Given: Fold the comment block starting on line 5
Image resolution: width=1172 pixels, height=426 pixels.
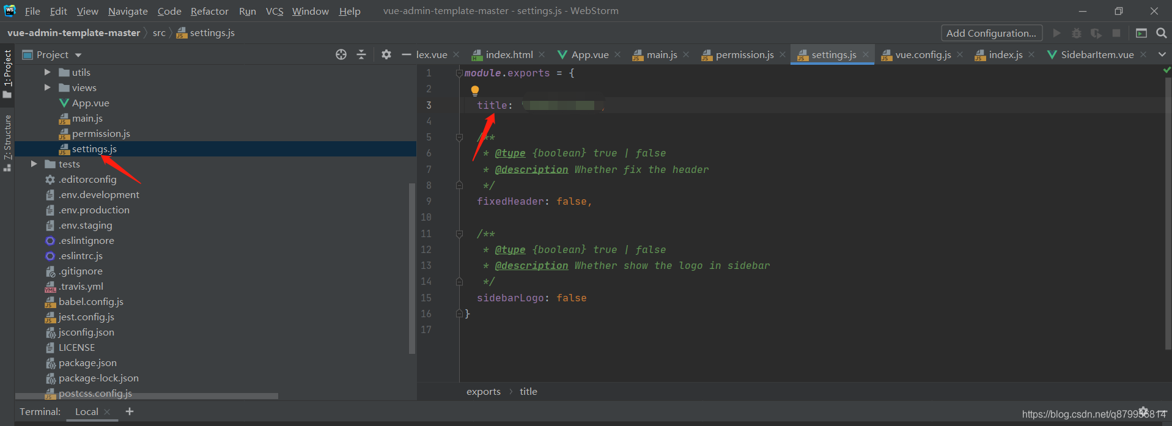Looking at the screenshot, I should 459,137.
